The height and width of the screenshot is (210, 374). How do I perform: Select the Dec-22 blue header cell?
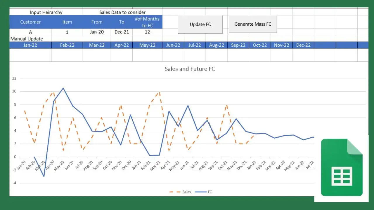pos(303,45)
